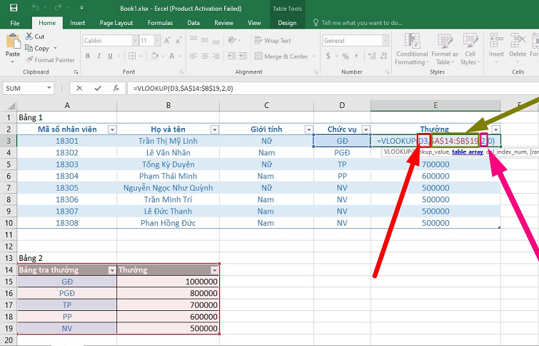539x346 pixels.
Task: Switch to the View tab
Action: point(254,23)
